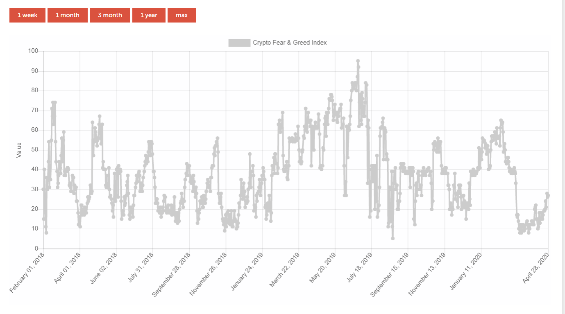Click the '50' y-axis tick label

[x=34, y=150]
